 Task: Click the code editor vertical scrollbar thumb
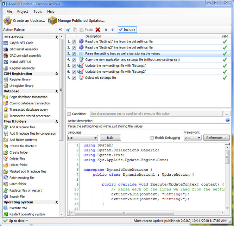[x=227, y=157]
